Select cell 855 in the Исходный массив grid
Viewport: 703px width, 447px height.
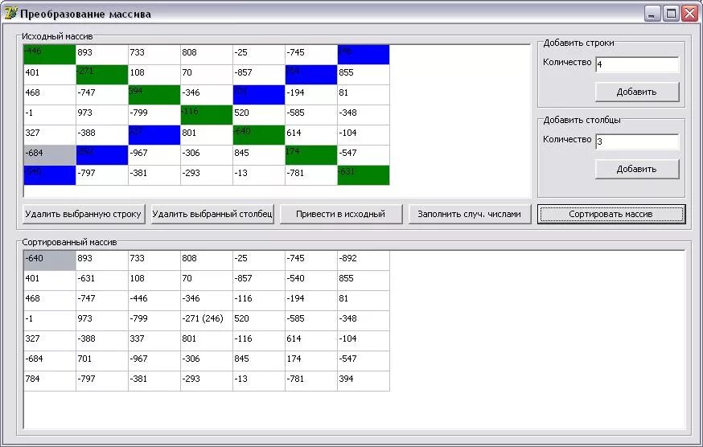[x=364, y=75]
